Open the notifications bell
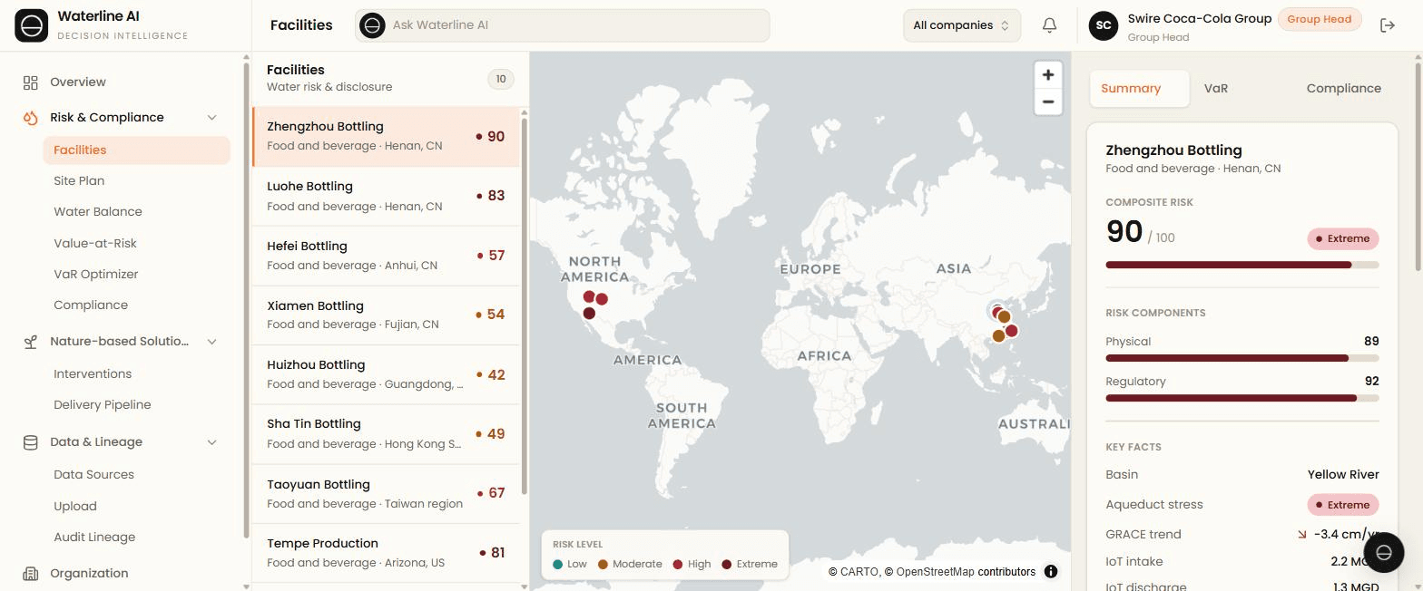 [1049, 25]
